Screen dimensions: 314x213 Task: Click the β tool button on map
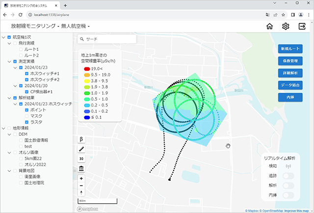(x=81, y=139)
